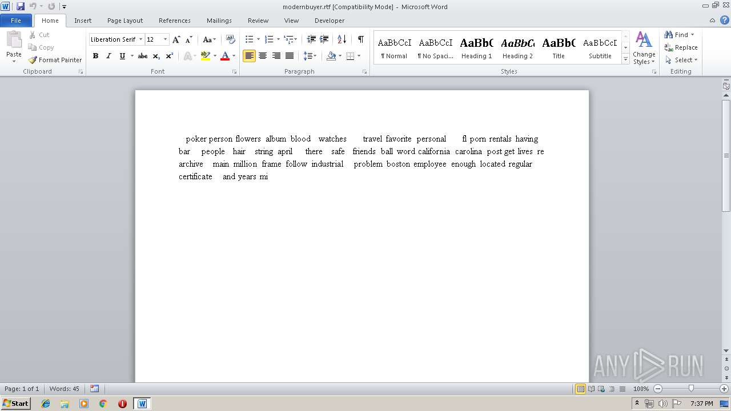Toggle Justify alignment
The height and width of the screenshot is (411, 731).
(x=290, y=56)
